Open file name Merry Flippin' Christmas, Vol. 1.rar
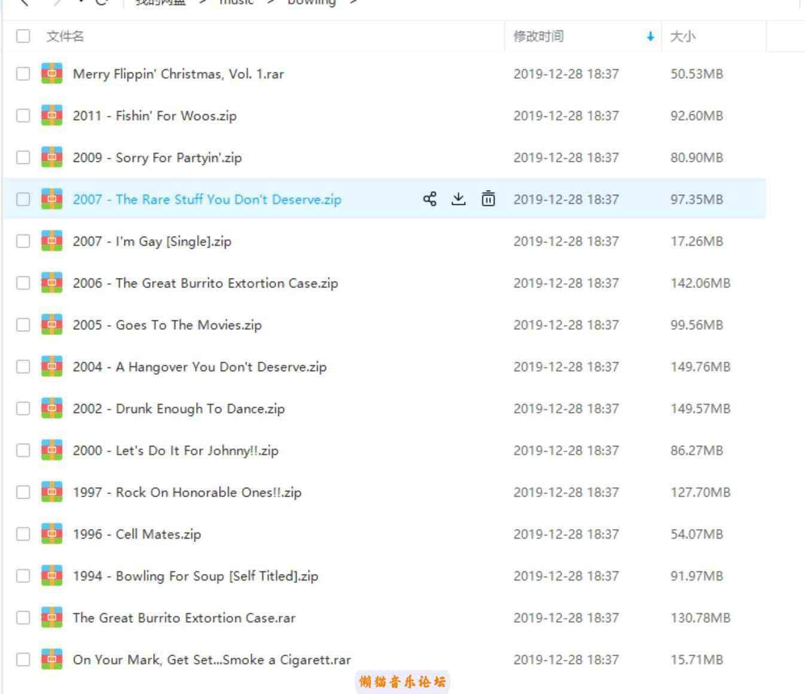 [x=178, y=74]
